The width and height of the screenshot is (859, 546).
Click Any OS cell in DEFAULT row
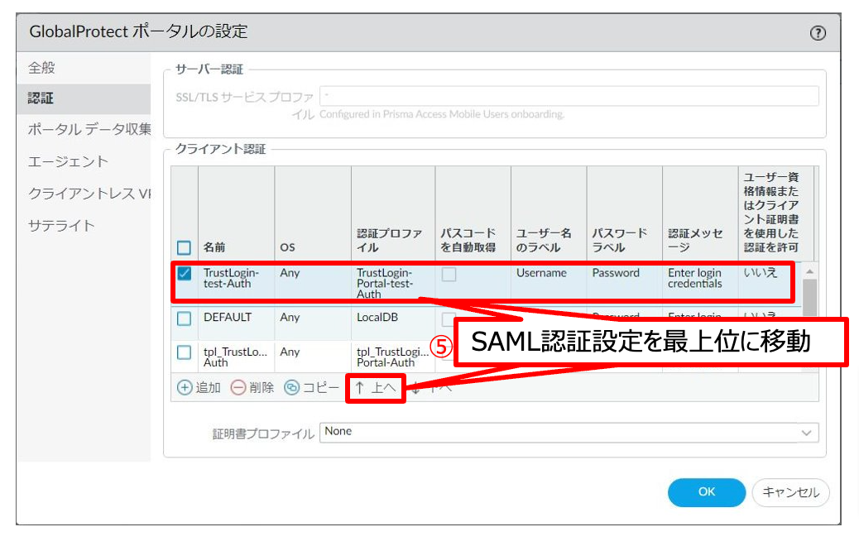tap(290, 317)
